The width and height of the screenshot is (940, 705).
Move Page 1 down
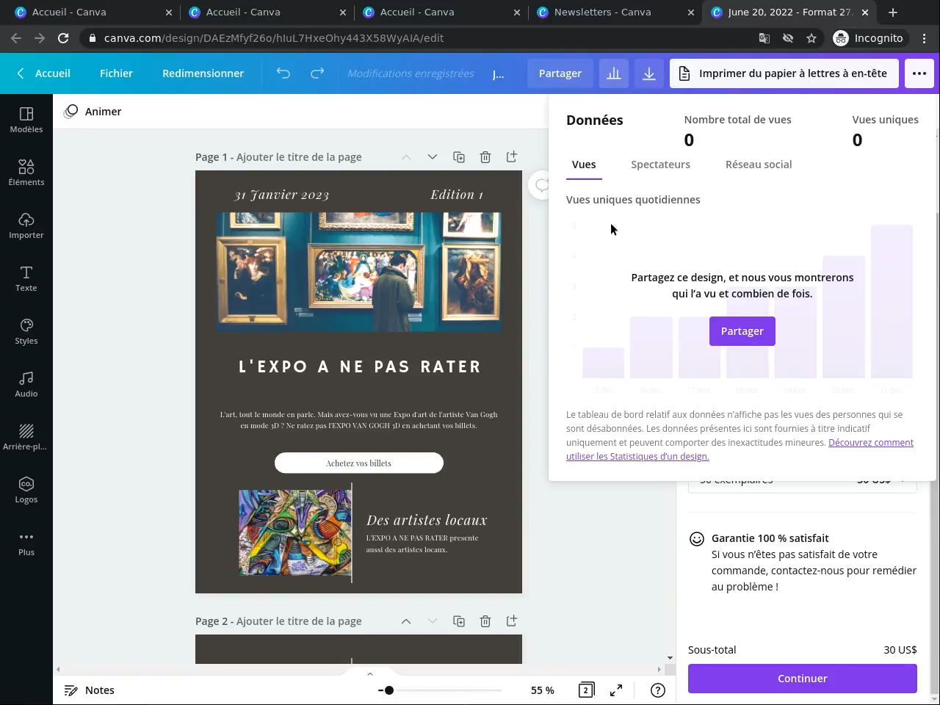[x=433, y=157]
